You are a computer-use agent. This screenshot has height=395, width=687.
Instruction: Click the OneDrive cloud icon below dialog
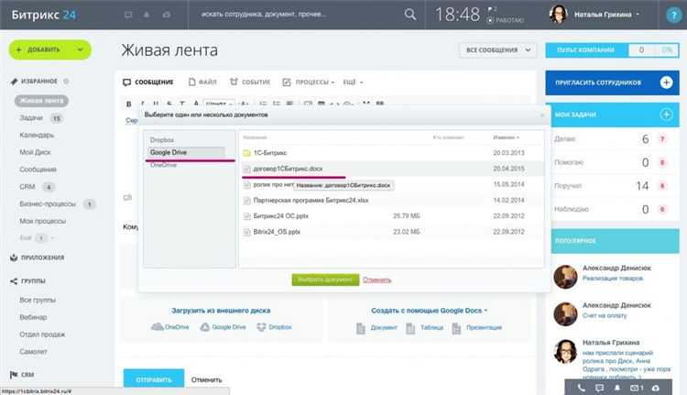(157, 327)
